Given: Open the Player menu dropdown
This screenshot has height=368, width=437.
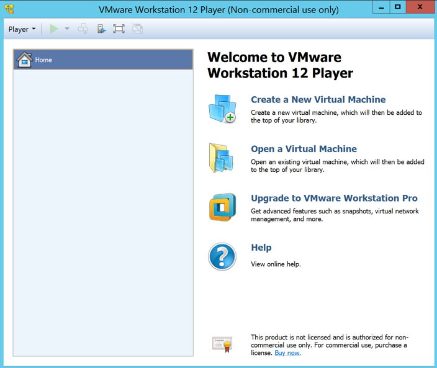Looking at the screenshot, I should click(22, 29).
